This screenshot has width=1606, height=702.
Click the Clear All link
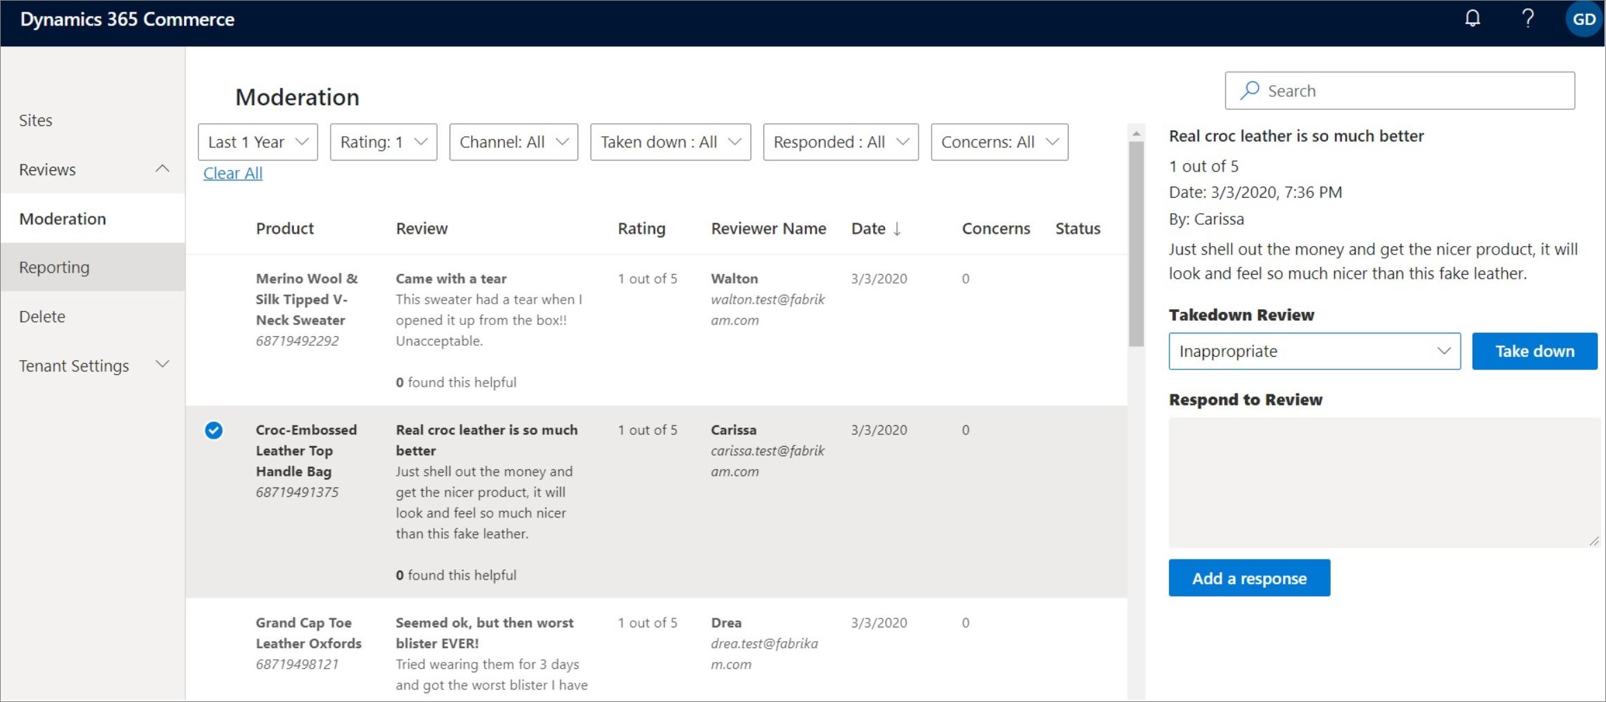point(233,173)
